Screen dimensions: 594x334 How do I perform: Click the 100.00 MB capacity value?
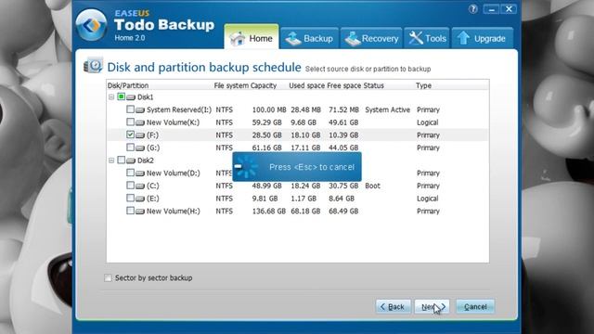(x=269, y=109)
